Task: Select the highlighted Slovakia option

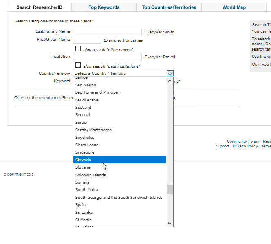Action: (119, 160)
